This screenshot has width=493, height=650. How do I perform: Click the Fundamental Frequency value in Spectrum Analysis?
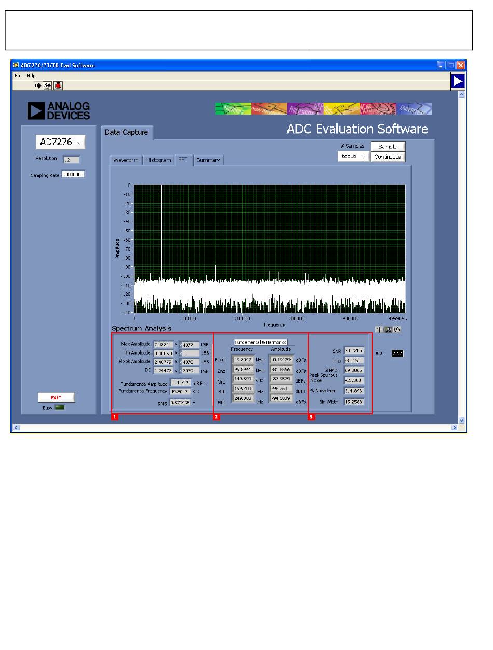coord(181,392)
